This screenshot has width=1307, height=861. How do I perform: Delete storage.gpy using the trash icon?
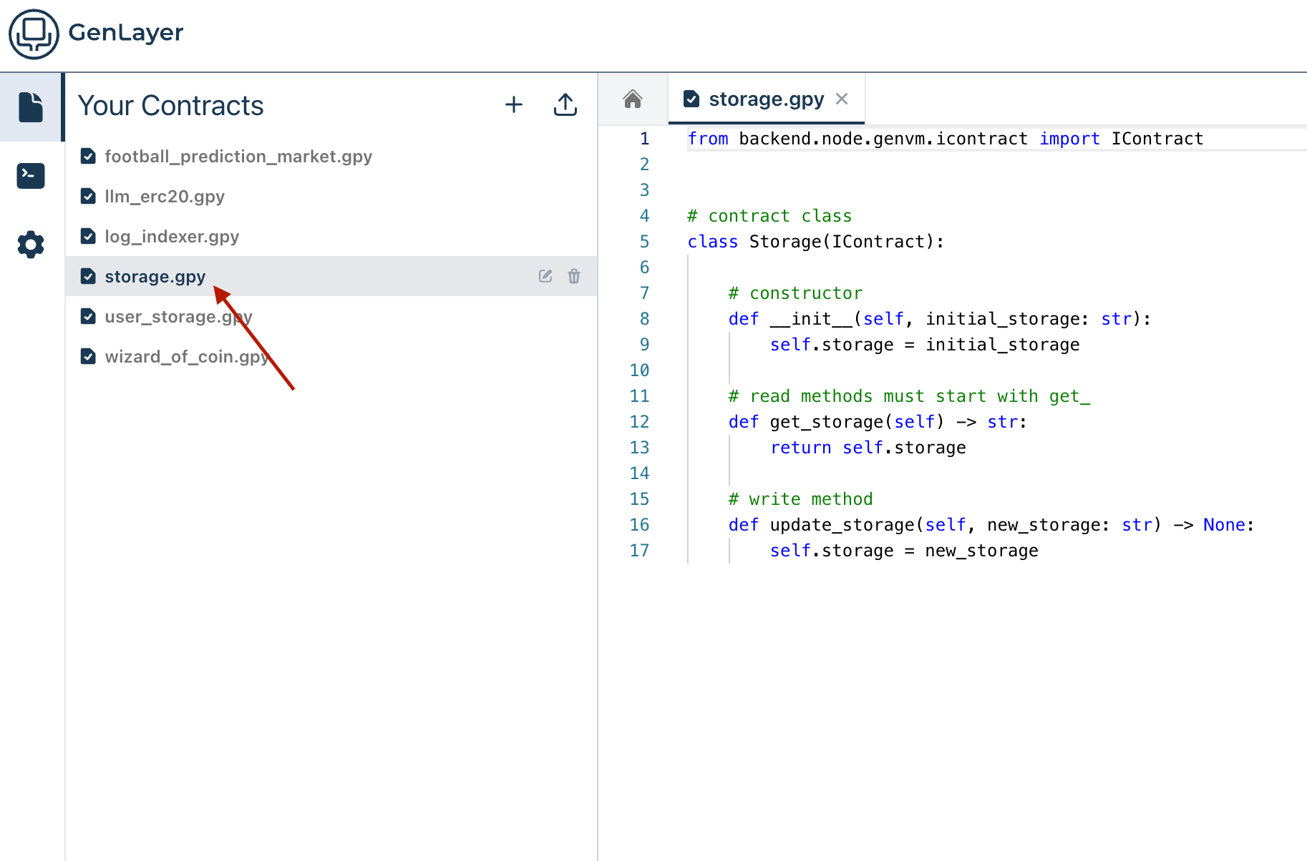(574, 276)
